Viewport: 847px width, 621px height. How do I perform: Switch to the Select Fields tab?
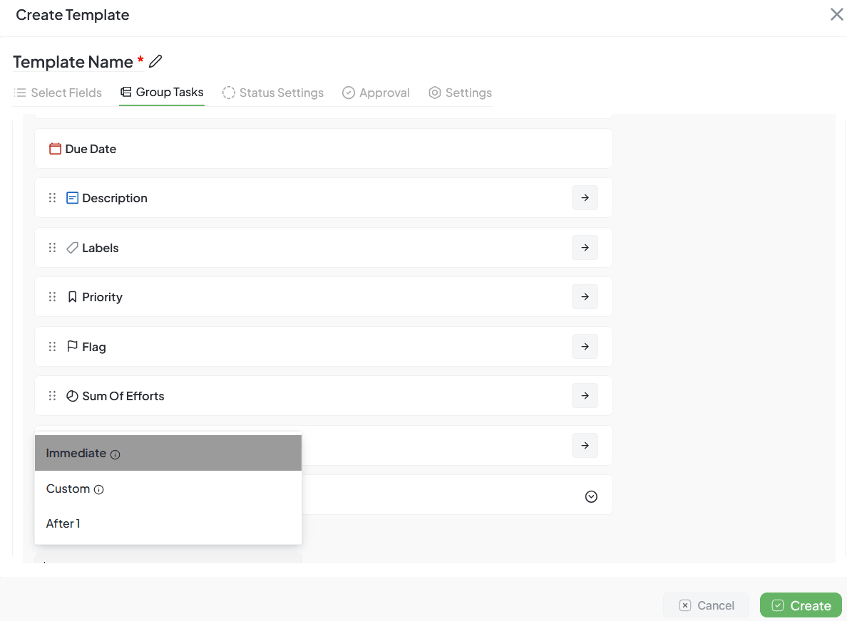point(58,93)
